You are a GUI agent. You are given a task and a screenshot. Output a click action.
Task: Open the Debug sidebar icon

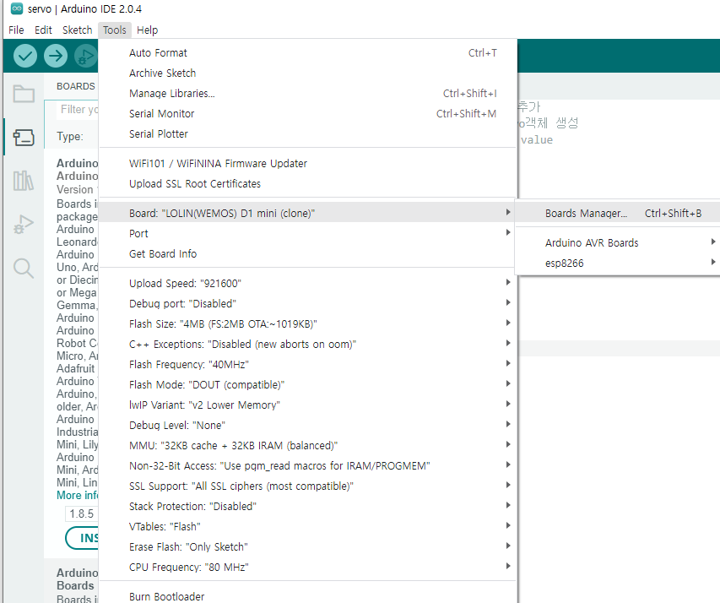24,225
